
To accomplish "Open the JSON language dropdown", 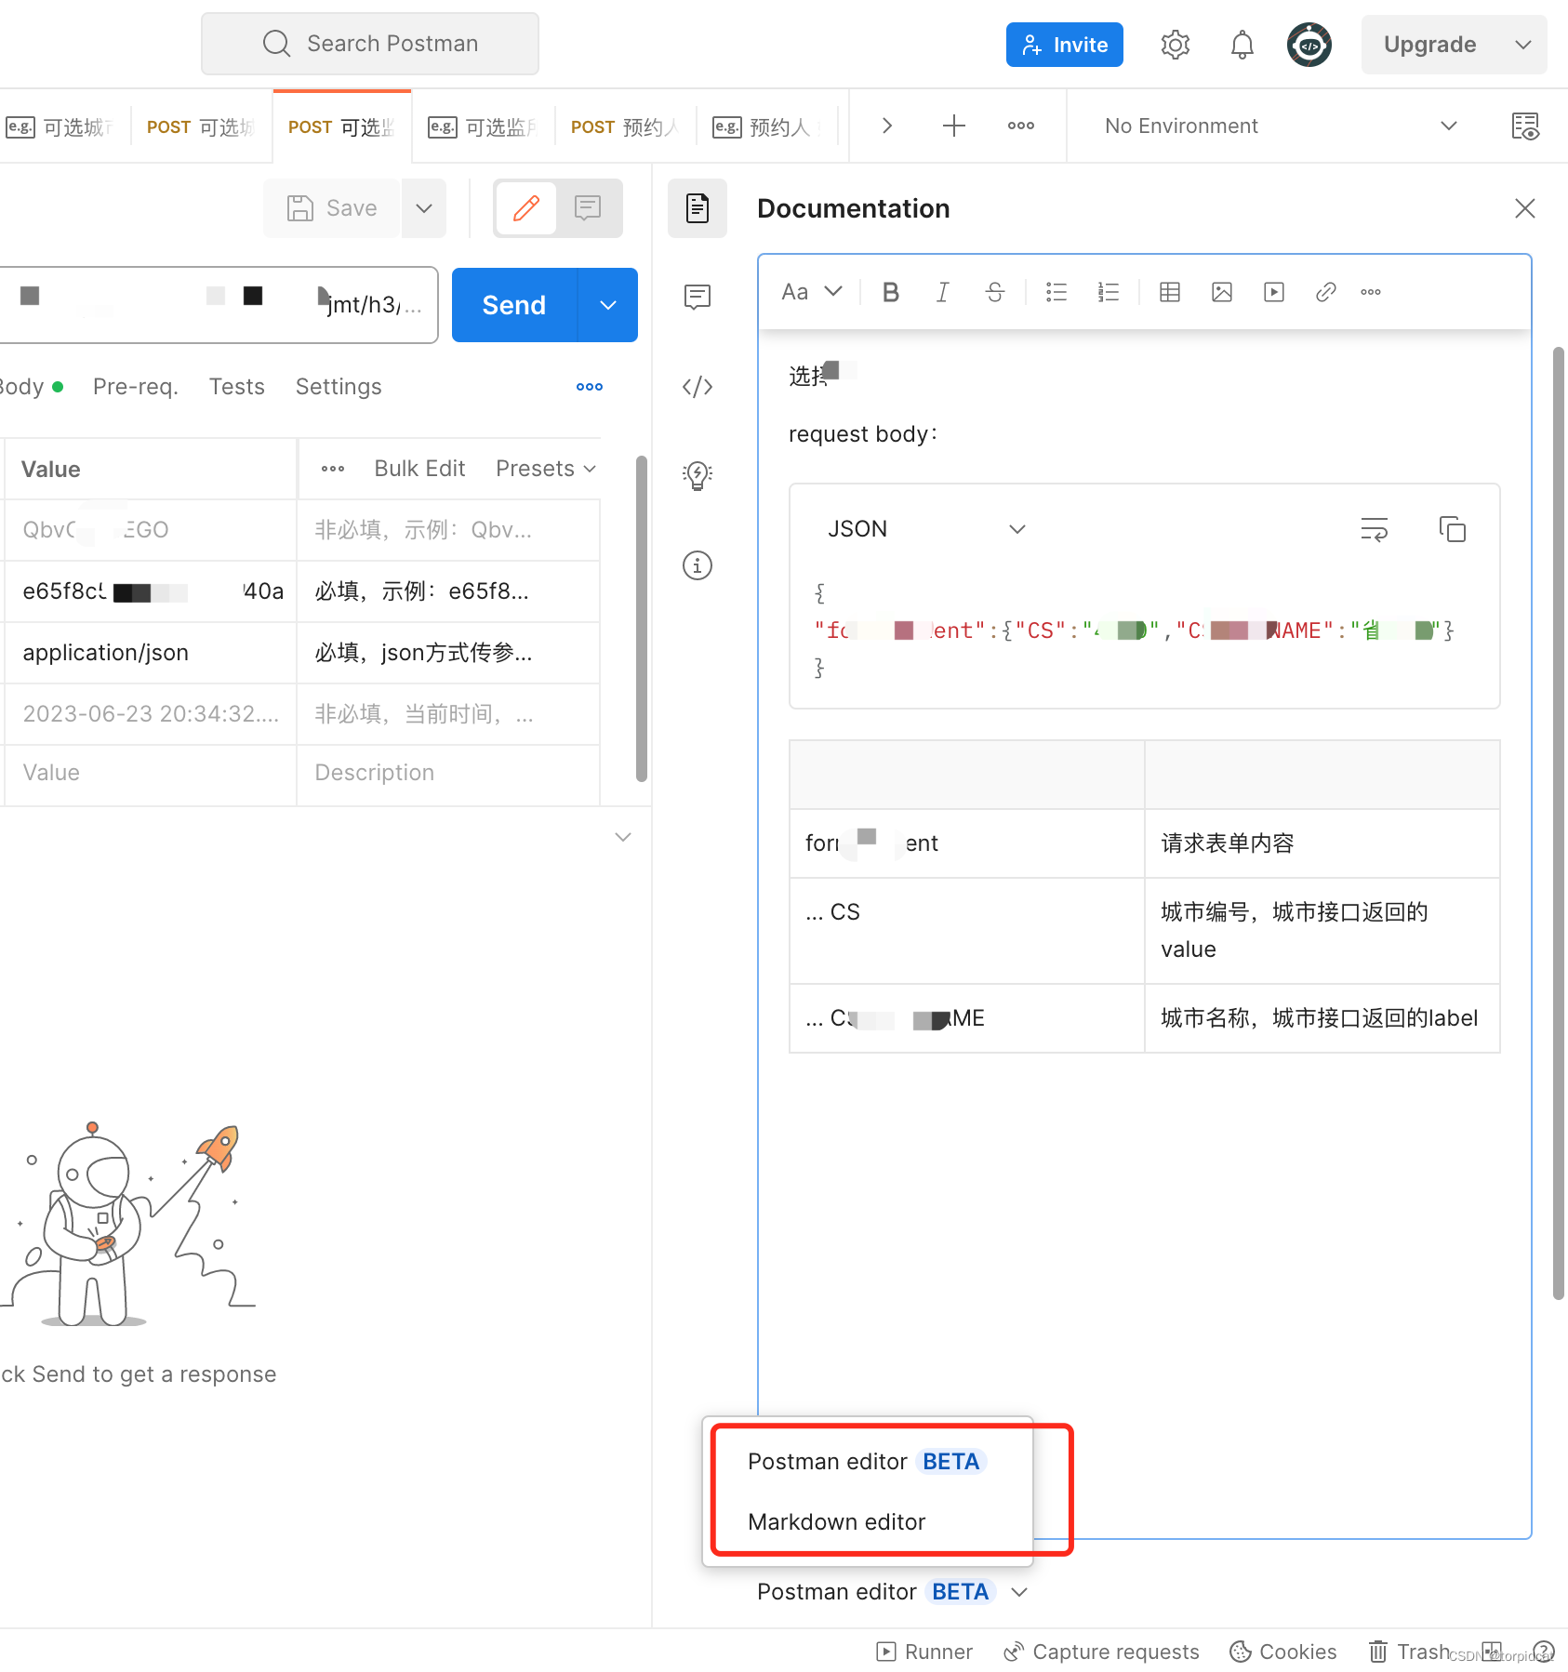I will click(x=925, y=529).
